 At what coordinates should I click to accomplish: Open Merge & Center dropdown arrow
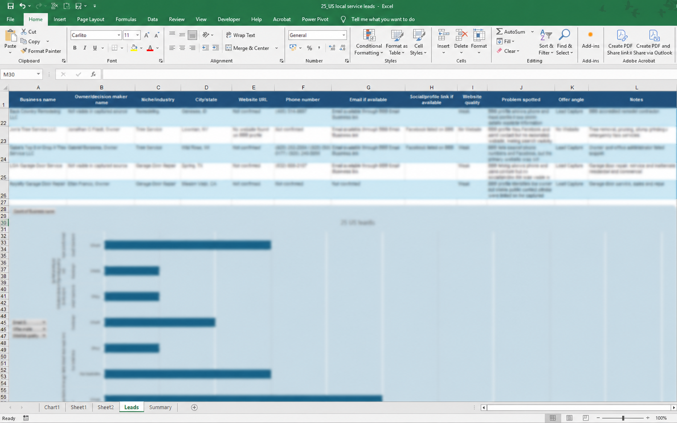click(x=277, y=48)
